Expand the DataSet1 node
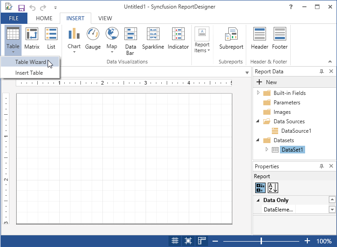The height and width of the screenshot is (247, 337). click(x=267, y=149)
